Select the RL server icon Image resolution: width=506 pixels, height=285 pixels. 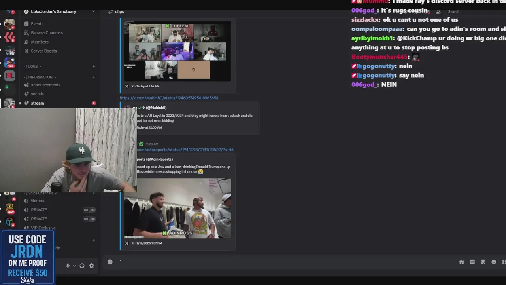[9, 76]
